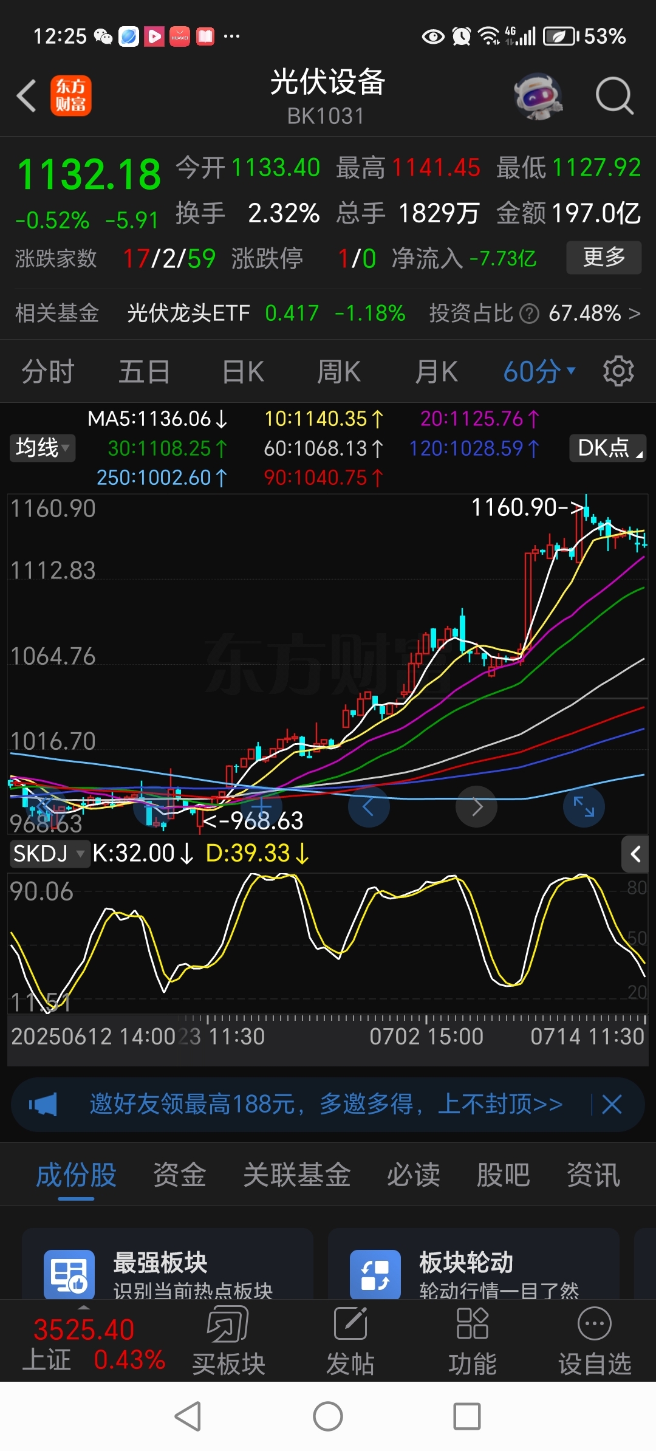Select the 资讯 tab
Screen dimensions: 656x1451
pos(593,1175)
